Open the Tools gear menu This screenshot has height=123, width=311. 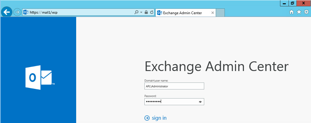point(306,12)
